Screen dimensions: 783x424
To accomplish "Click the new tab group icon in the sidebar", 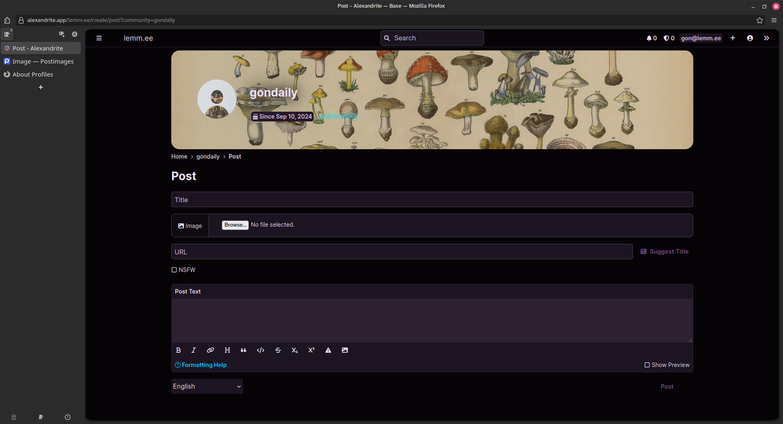I will [62, 34].
